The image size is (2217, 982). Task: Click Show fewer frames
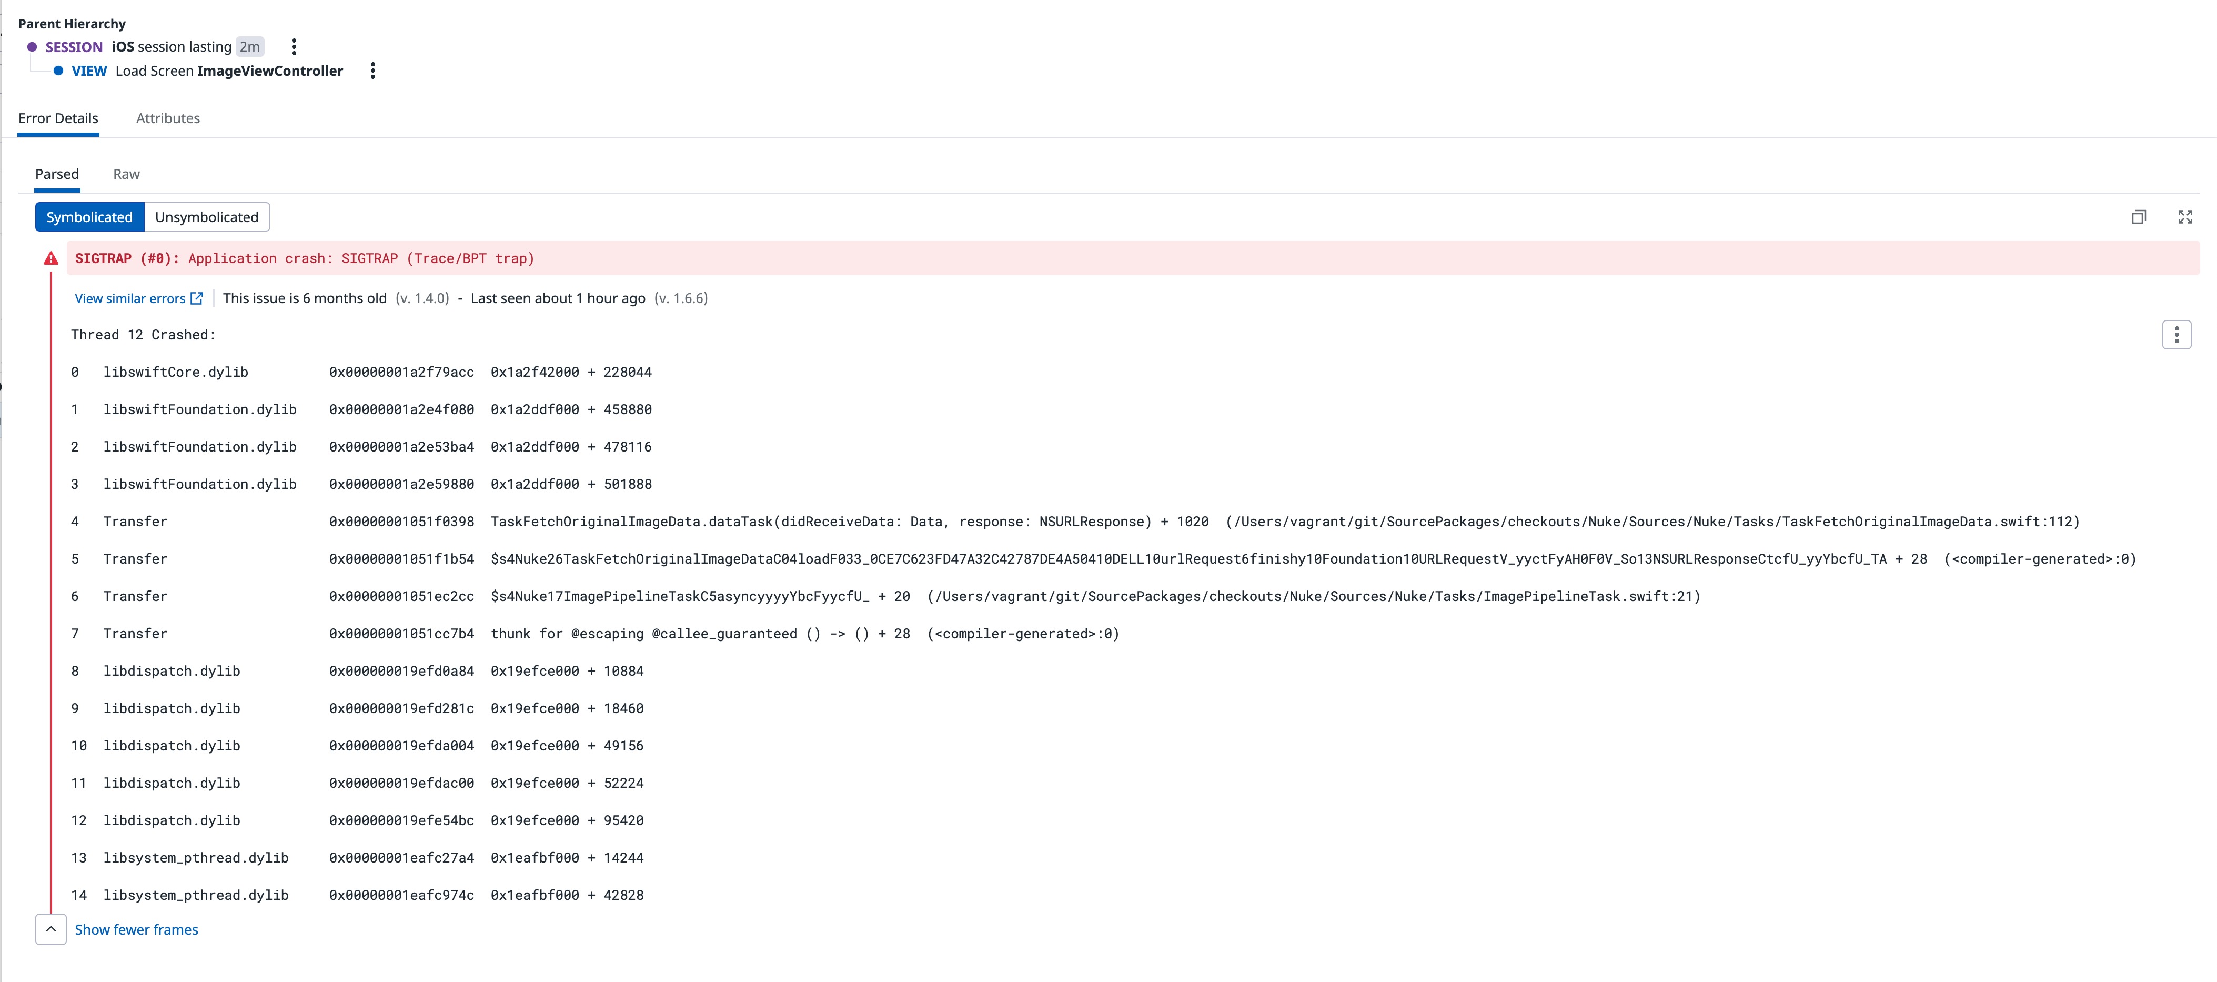[137, 929]
